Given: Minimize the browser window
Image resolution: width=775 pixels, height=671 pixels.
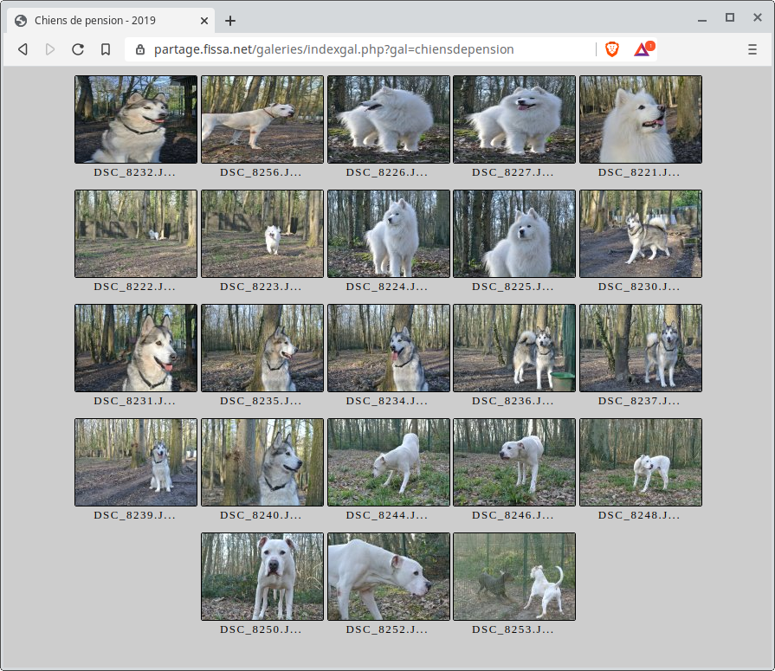Looking at the screenshot, I should [702, 20].
